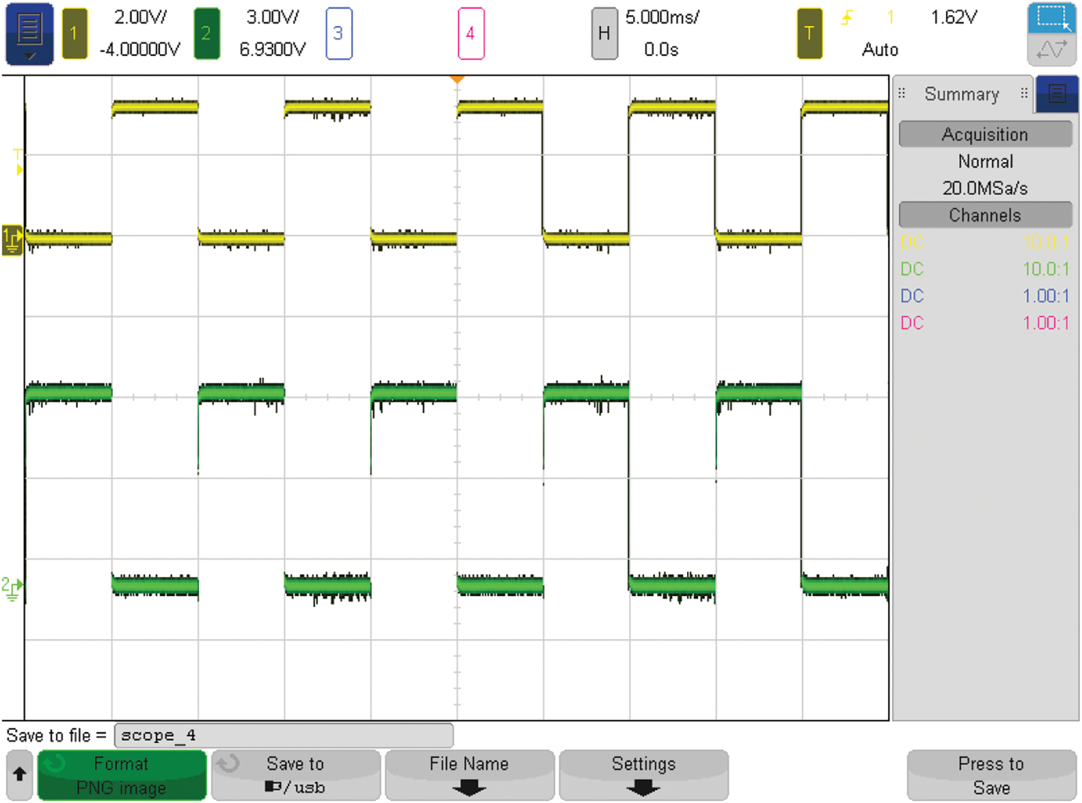Open the main menu icon at top left
This screenshot has height=803, width=1082.
[29, 34]
